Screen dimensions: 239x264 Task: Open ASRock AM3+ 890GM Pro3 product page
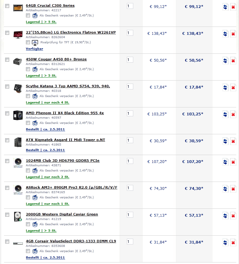72,187
